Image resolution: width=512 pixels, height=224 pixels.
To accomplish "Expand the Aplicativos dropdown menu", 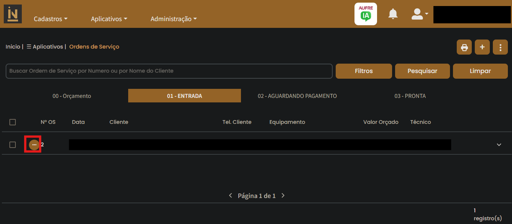I will (x=109, y=19).
